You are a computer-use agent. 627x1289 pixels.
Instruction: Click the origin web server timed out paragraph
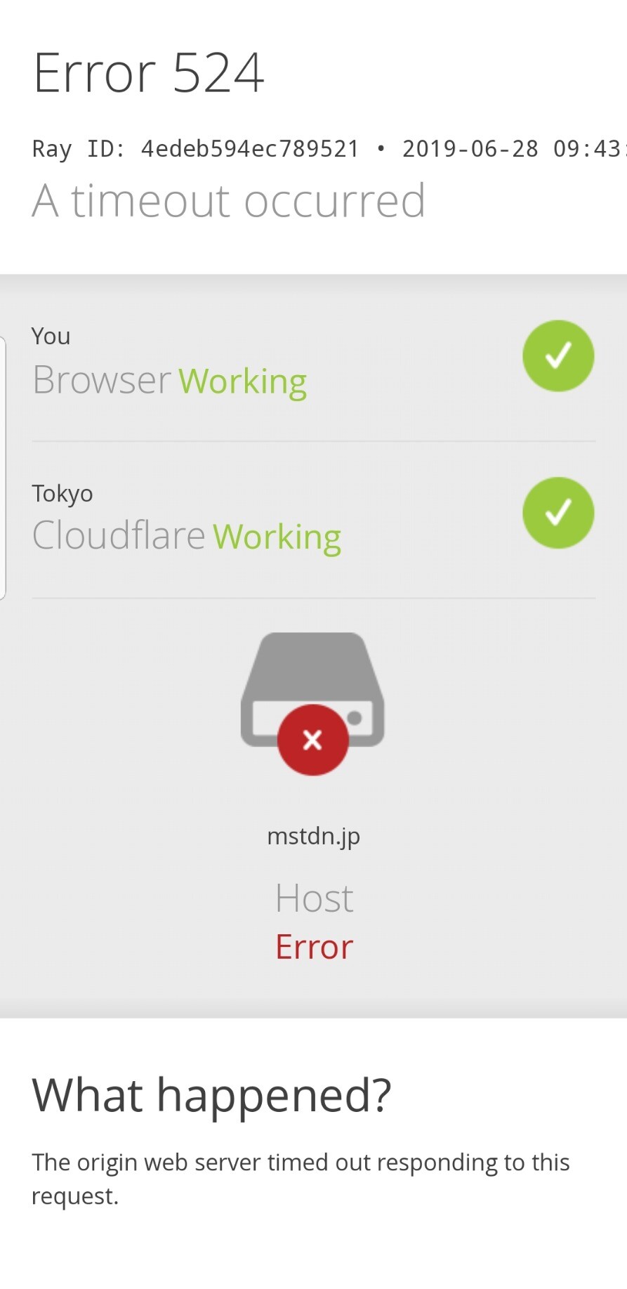pos(301,1179)
